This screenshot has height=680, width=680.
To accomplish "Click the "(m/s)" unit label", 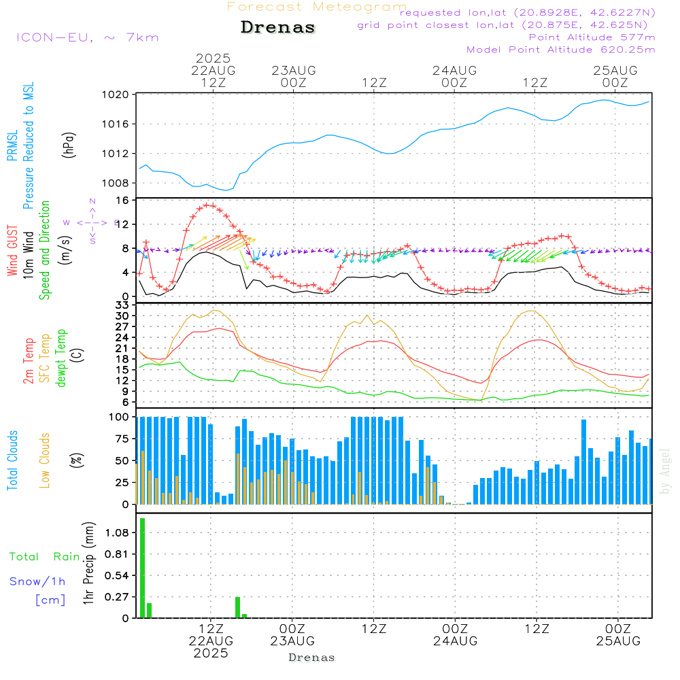I will pyautogui.click(x=65, y=250).
